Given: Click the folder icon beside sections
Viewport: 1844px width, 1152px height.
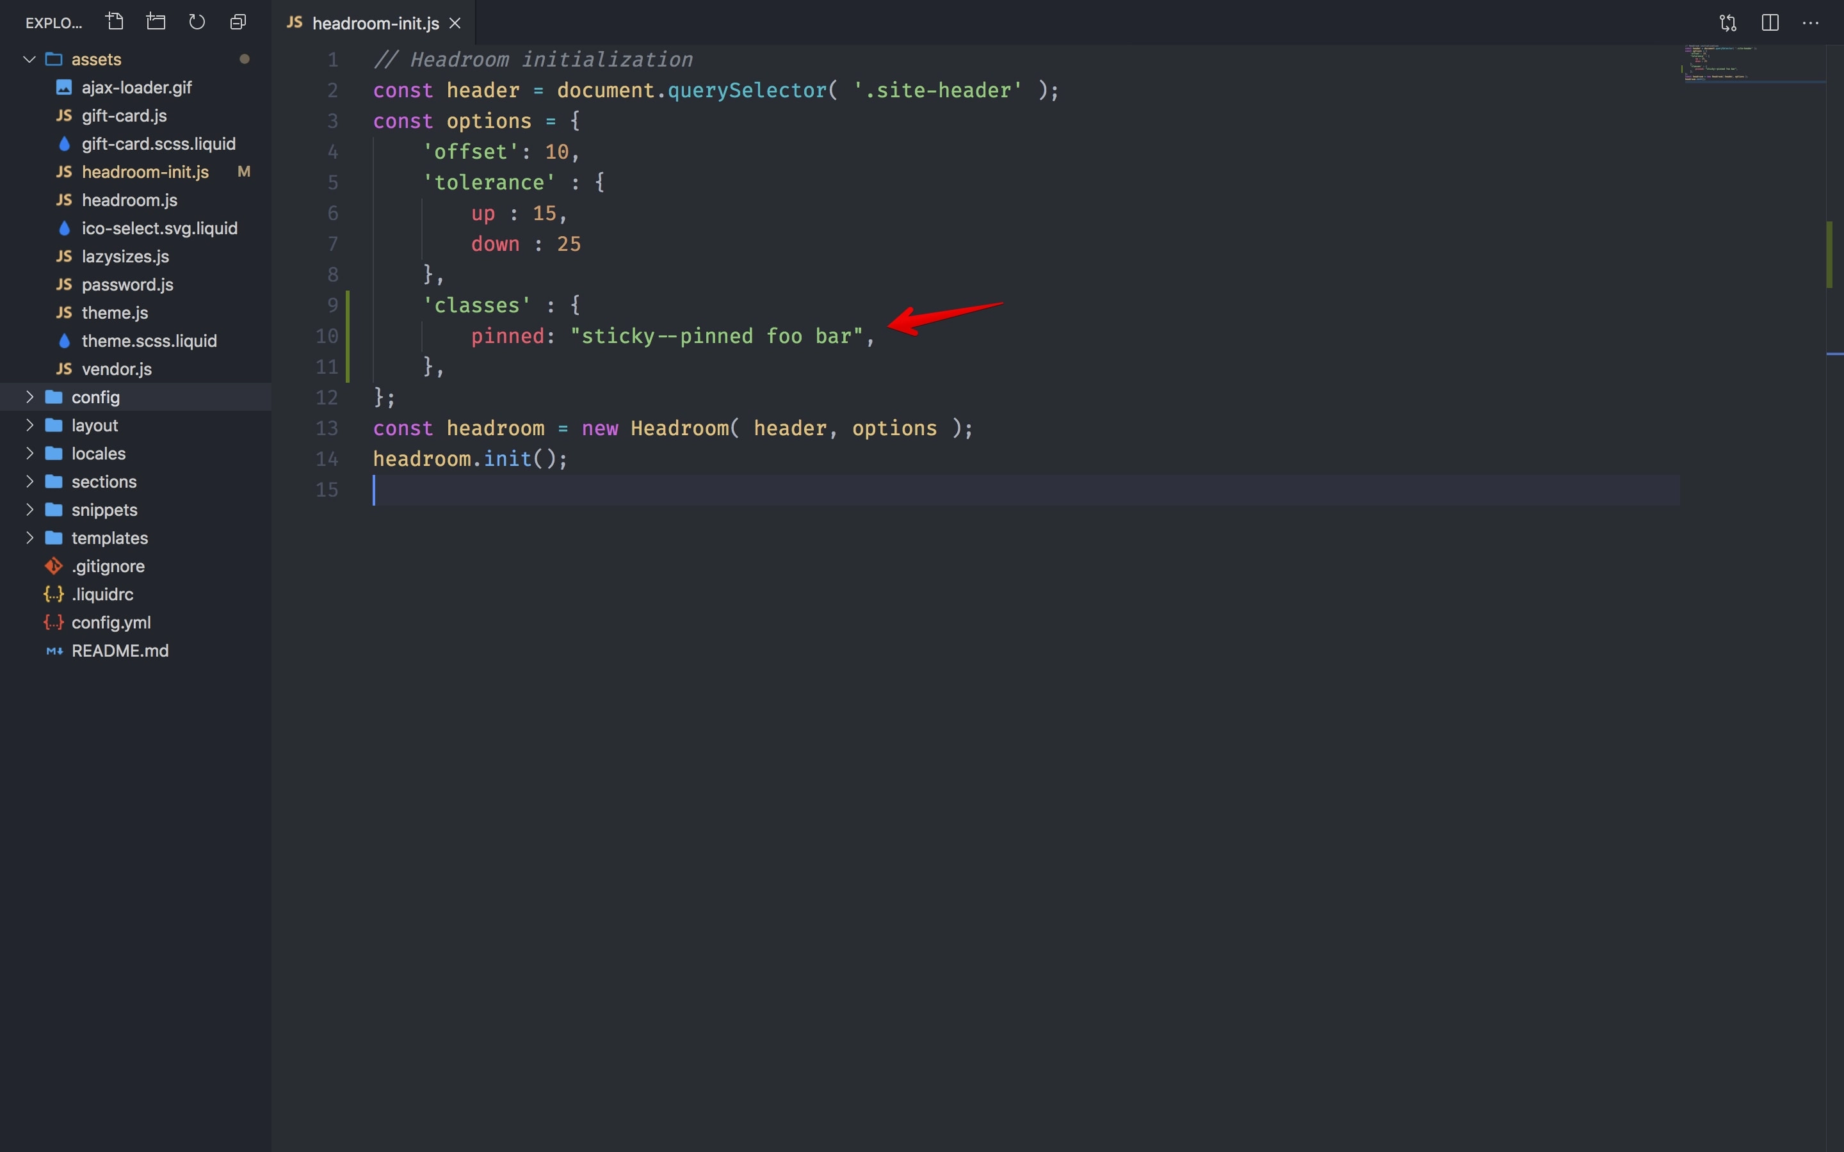Looking at the screenshot, I should coord(53,481).
